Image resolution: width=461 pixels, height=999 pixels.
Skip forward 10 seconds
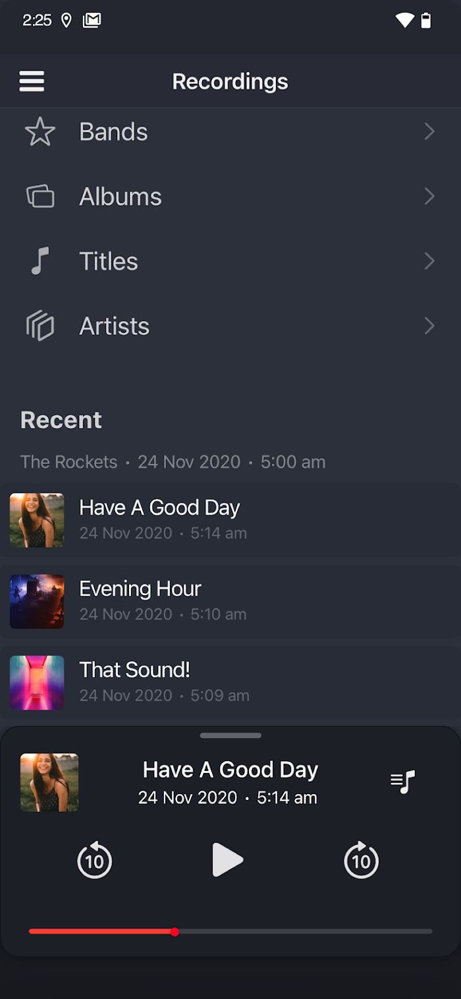361,860
